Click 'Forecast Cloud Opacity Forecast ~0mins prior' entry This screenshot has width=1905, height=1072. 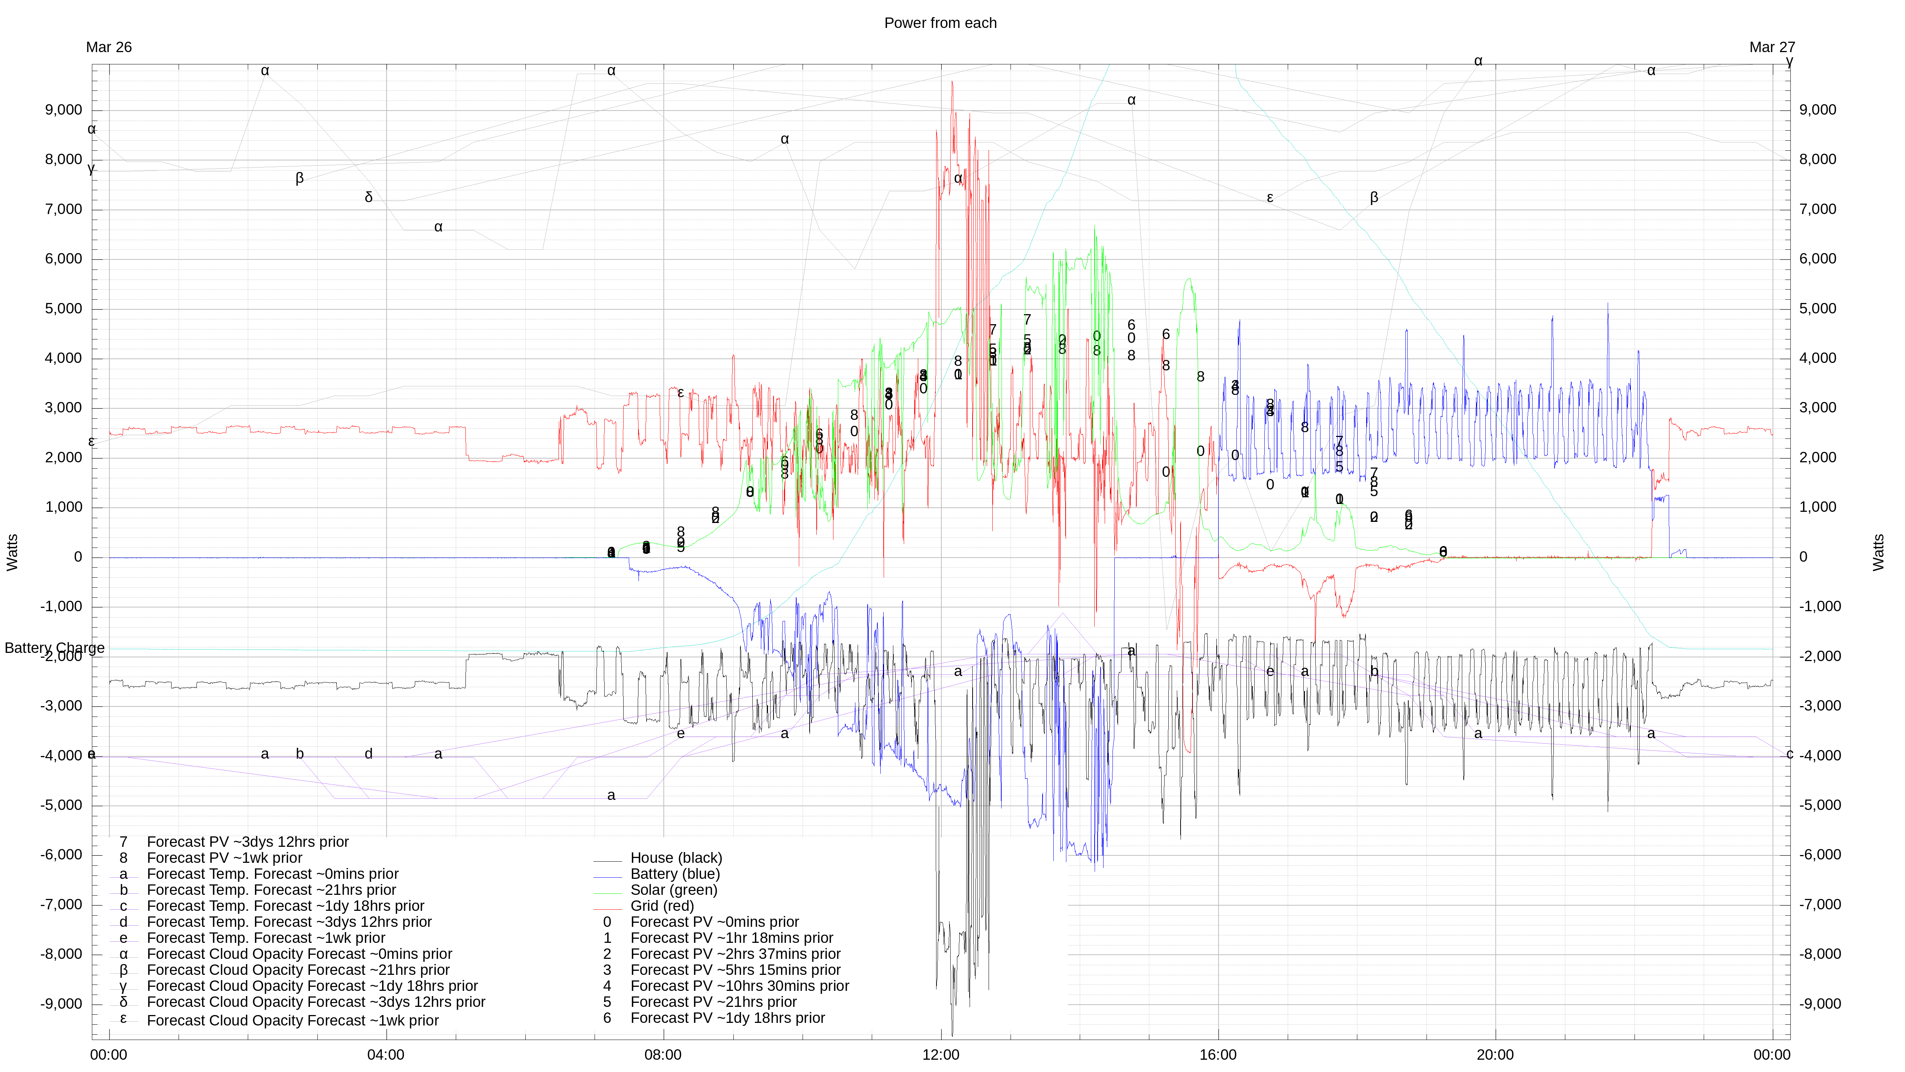click(300, 954)
